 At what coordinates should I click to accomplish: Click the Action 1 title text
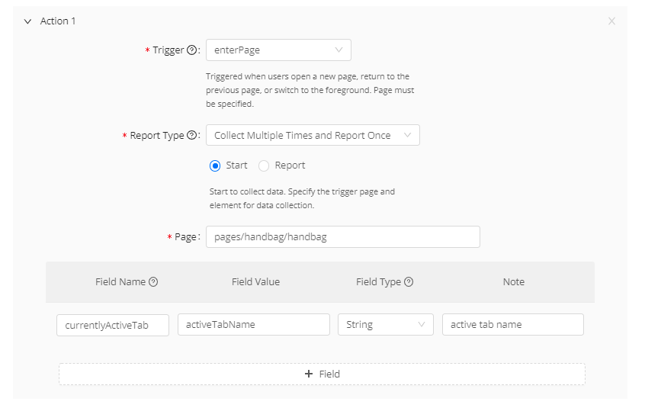pos(58,21)
